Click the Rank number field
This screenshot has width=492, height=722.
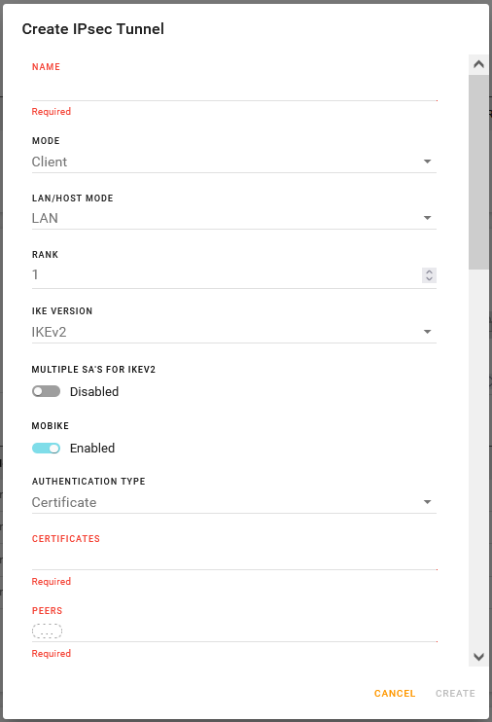click(226, 275)
